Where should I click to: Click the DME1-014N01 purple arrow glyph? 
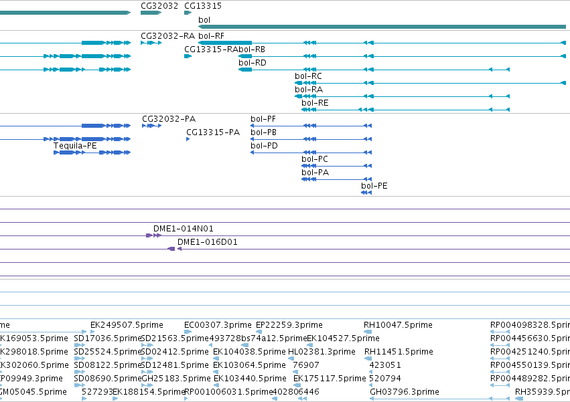point(154,235)
